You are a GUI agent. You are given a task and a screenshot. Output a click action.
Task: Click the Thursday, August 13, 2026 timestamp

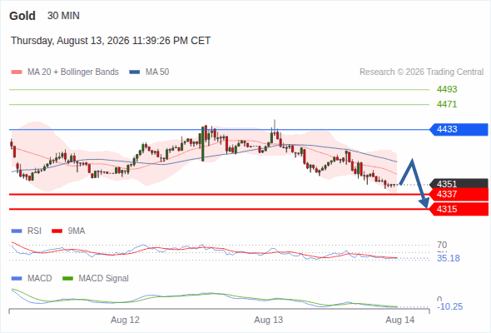pos(111,41)
